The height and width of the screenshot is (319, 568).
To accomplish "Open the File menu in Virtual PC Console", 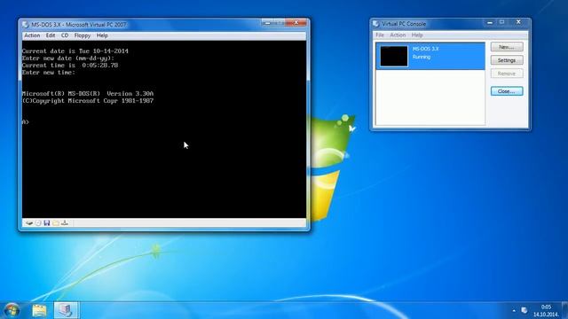I will (380, 35).
